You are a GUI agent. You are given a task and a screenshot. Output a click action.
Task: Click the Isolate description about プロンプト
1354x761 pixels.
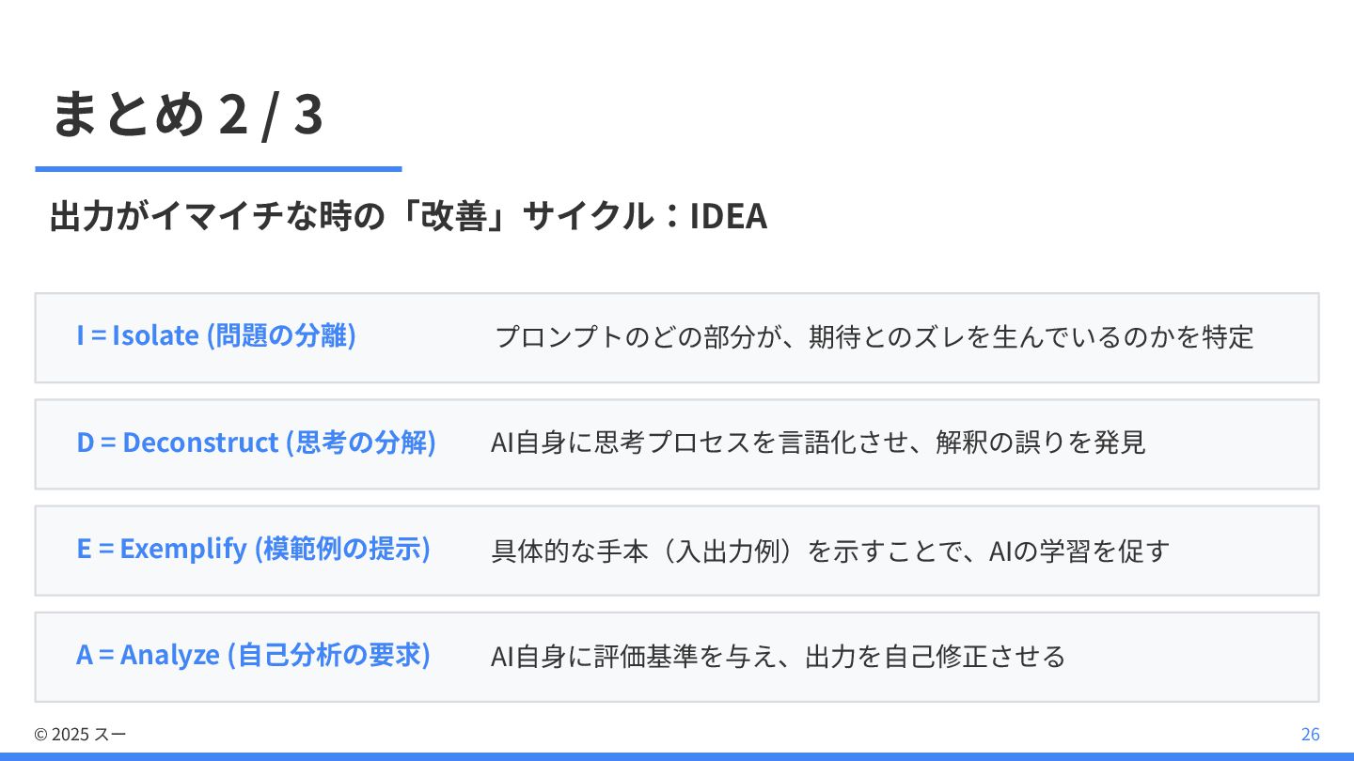pyautogui.click(x=874, y=336)
